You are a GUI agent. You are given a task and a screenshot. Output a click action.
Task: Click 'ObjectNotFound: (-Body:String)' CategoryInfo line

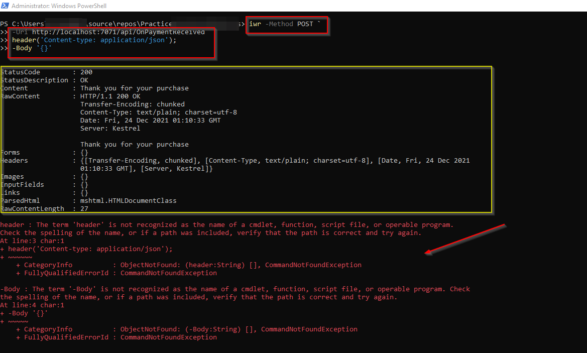[187, 329]
